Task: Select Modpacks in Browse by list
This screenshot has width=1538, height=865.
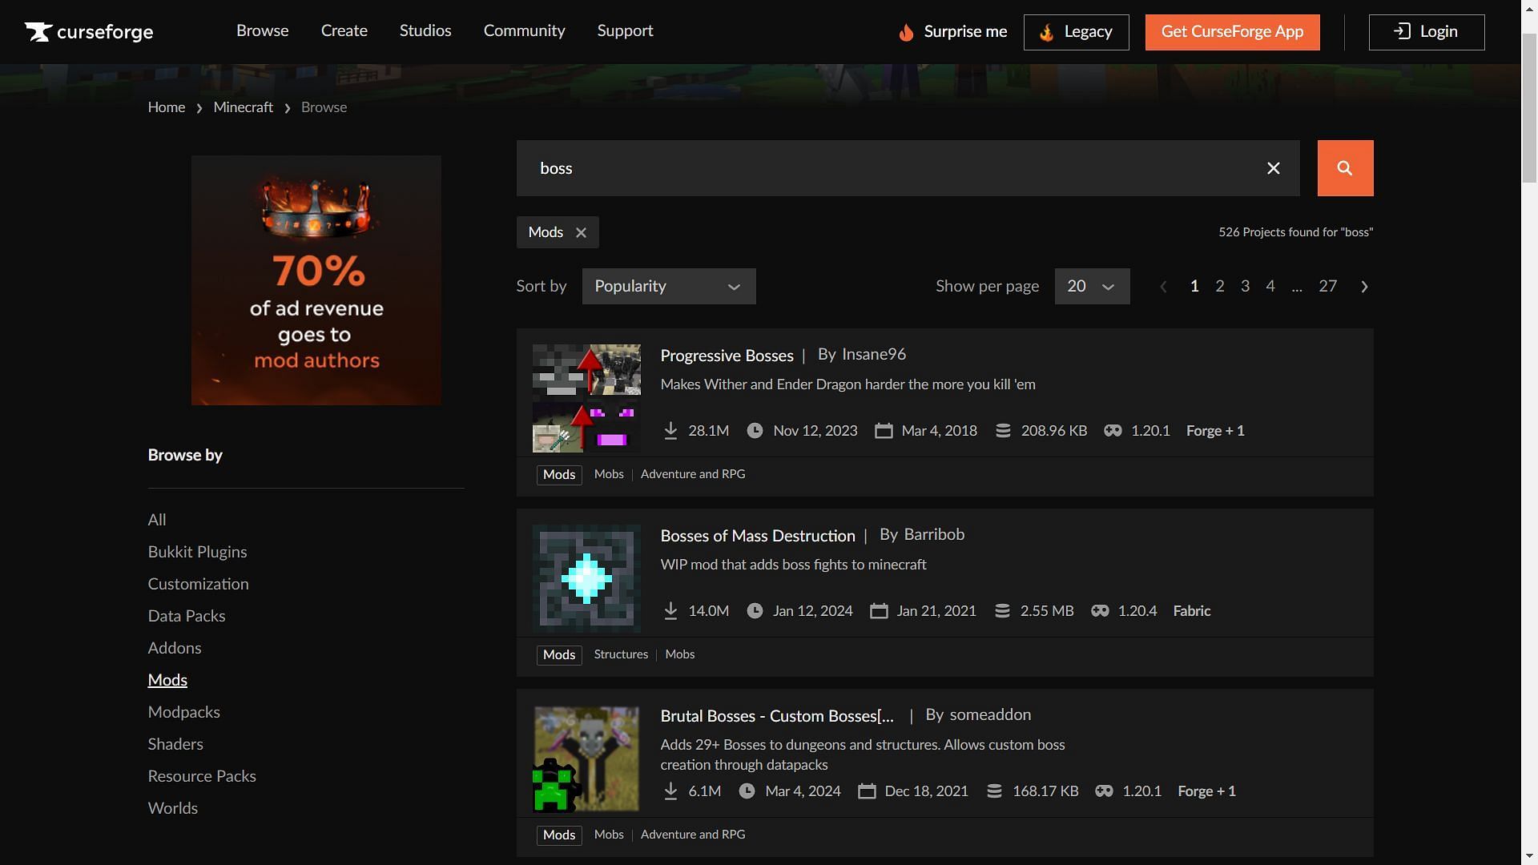Action: 183,712
